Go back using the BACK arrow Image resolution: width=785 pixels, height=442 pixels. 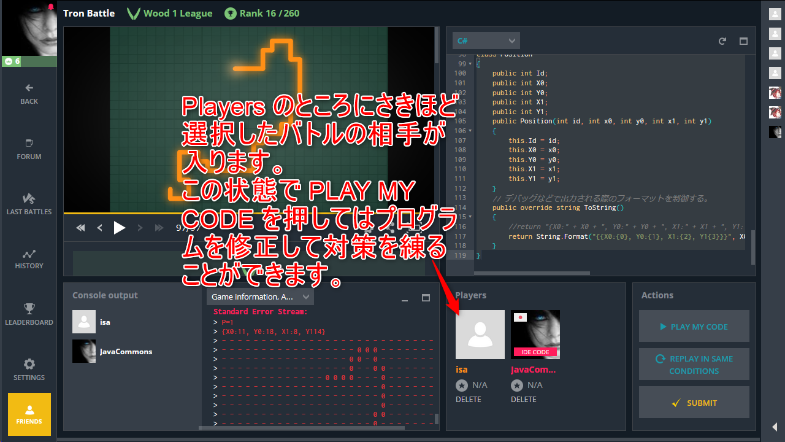(x=29, y=94)
